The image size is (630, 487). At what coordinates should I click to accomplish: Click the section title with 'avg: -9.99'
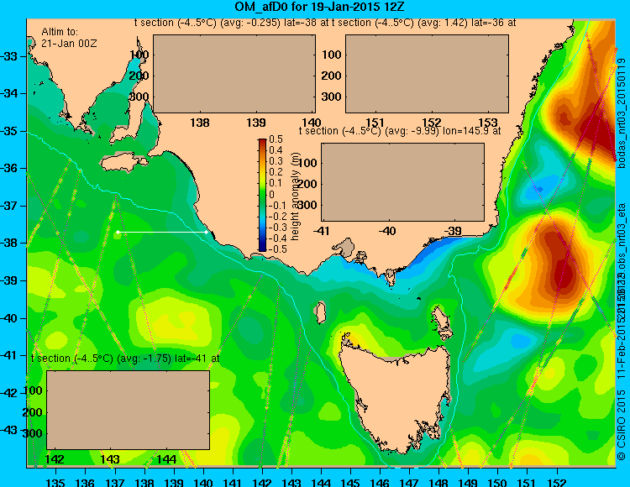click(400, 131)
